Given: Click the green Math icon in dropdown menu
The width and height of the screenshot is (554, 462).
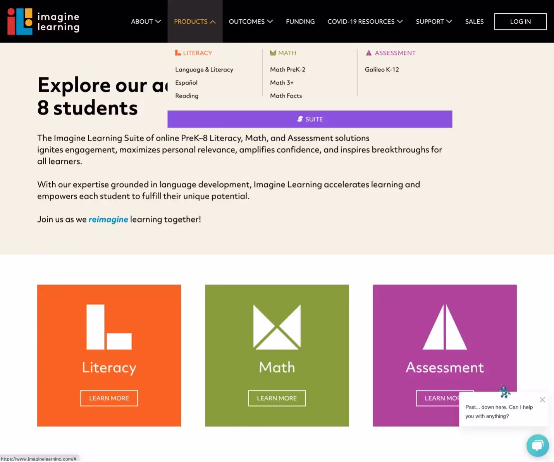Looking at the screenshot, I should tap(273, 53).
